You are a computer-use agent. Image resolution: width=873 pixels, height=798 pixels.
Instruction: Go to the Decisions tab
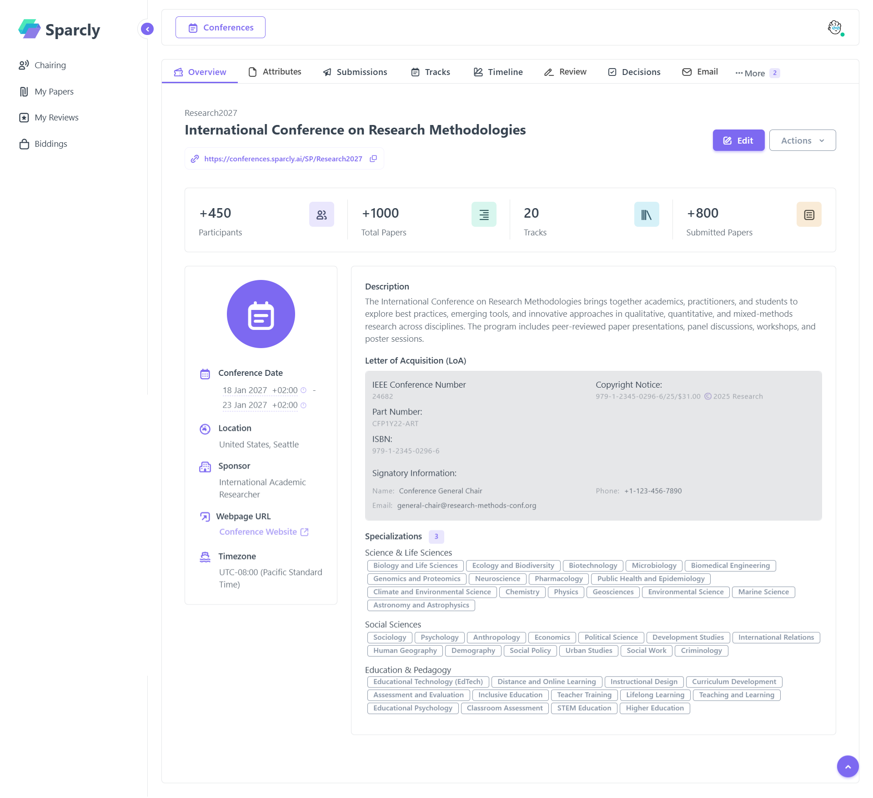click(x=634, y=72)
